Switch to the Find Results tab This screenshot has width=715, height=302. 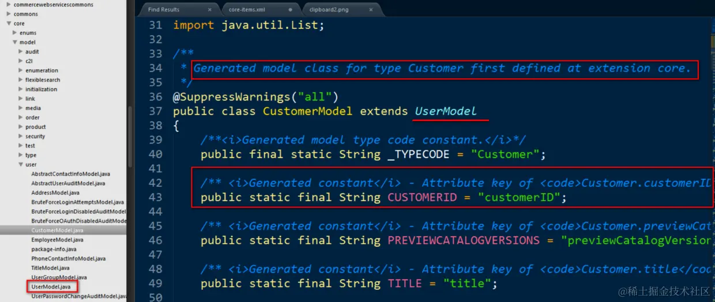point(163,10)
